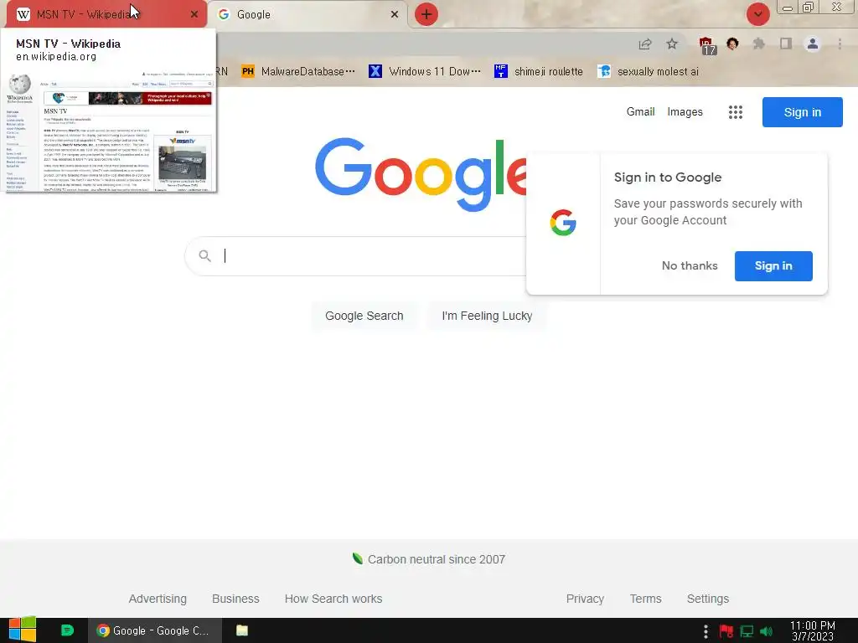Click the network monitor tray icon

click(x=747, y=631)
